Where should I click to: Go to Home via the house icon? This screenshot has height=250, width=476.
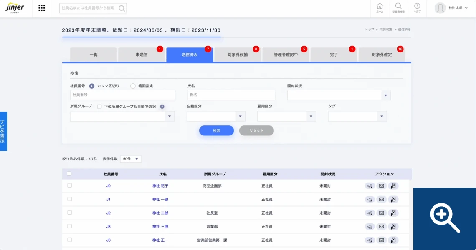click(x=380, y=8)
